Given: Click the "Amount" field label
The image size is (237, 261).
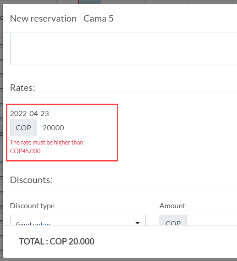Looking at the screenshot, I should (172, 206).
